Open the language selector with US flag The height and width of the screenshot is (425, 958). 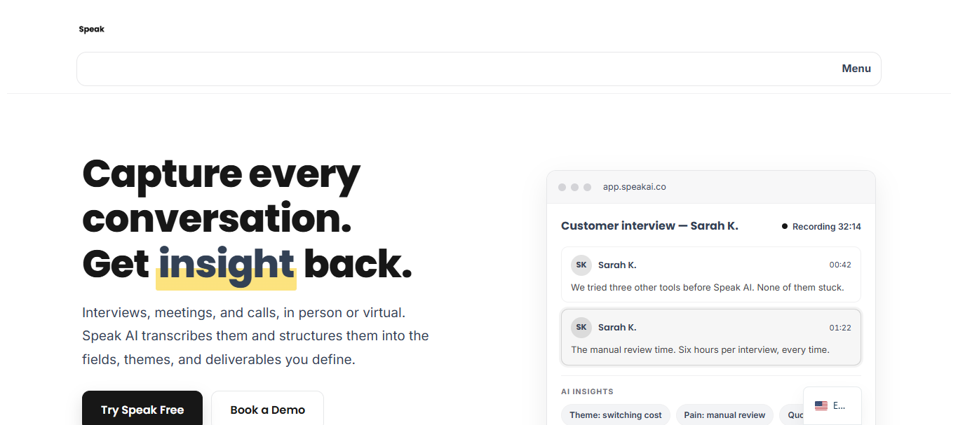[x=832, y=406]
